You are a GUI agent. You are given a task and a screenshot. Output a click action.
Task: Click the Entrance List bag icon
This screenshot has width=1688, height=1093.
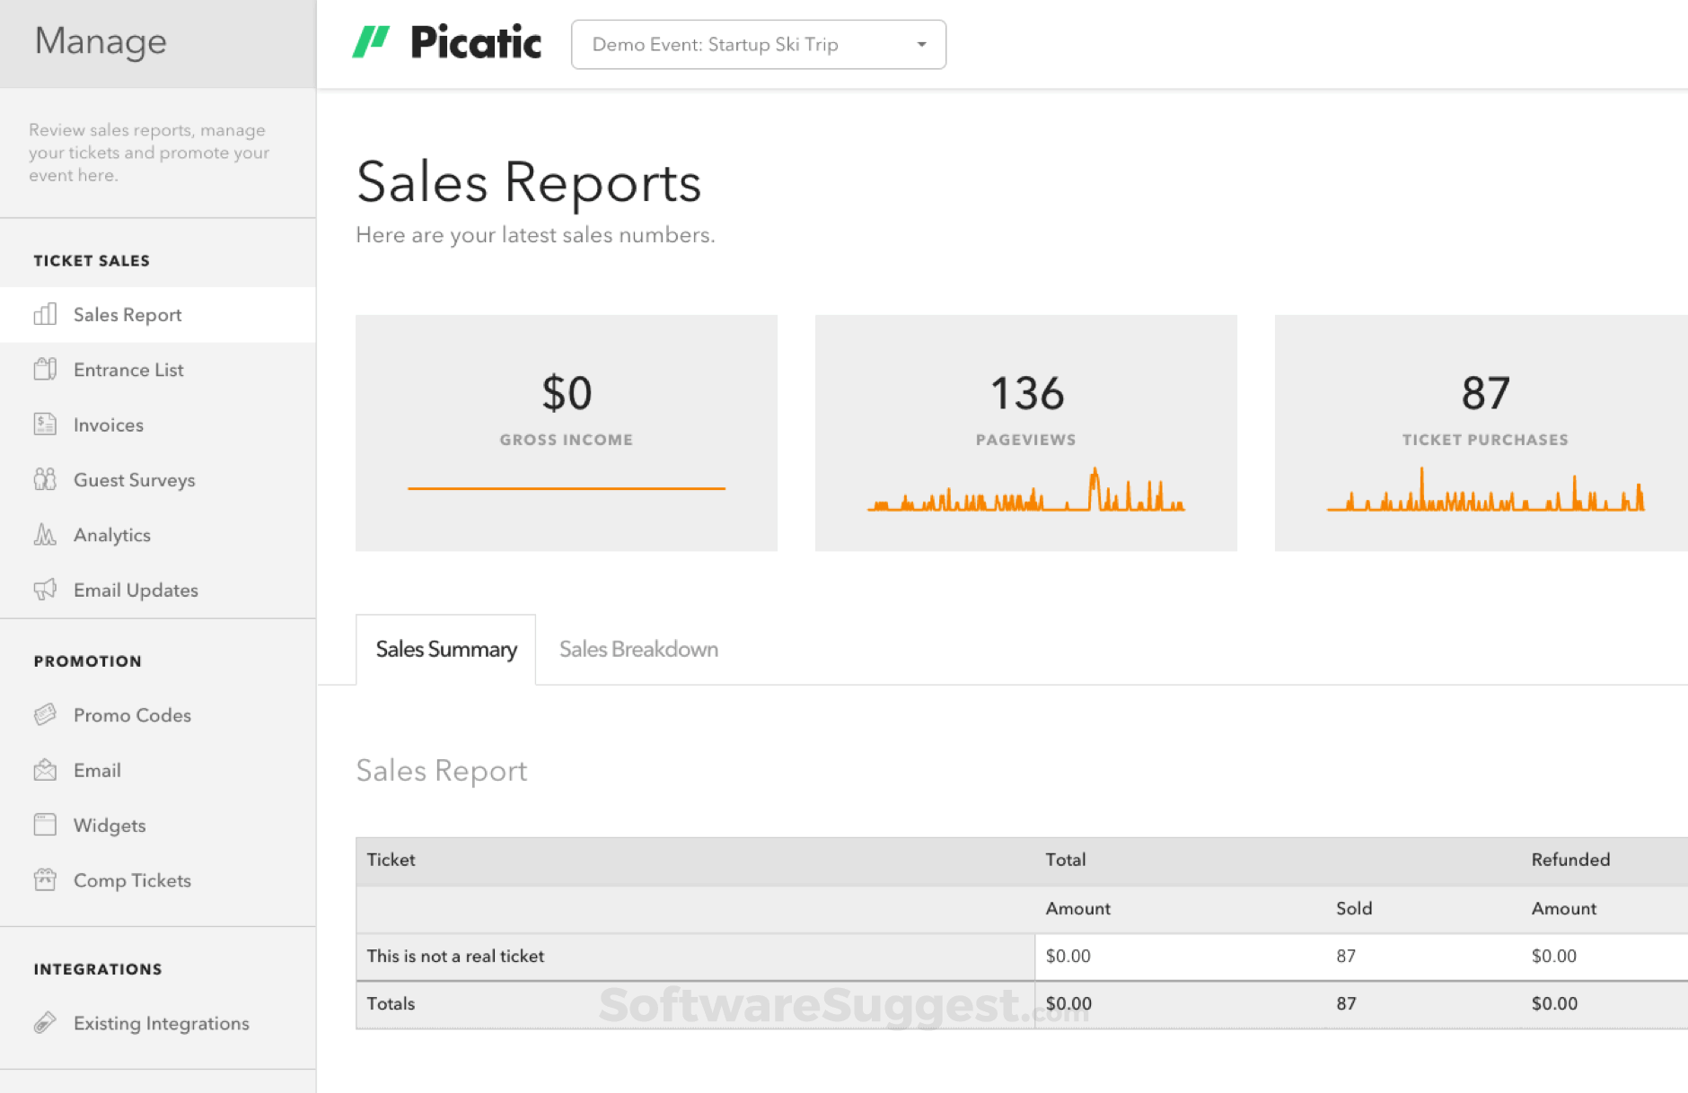coord(44,369)
